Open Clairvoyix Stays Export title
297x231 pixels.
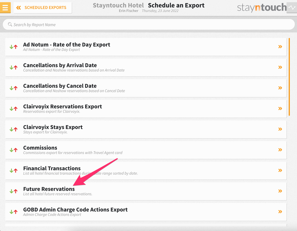[53, 127]
